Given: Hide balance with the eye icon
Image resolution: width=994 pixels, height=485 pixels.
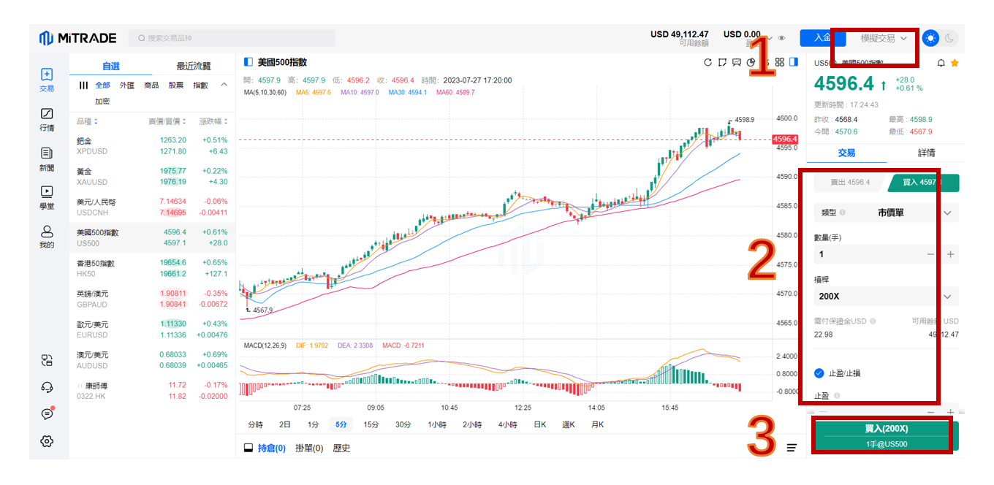Looking at the screenshot, I should [782, 38].
